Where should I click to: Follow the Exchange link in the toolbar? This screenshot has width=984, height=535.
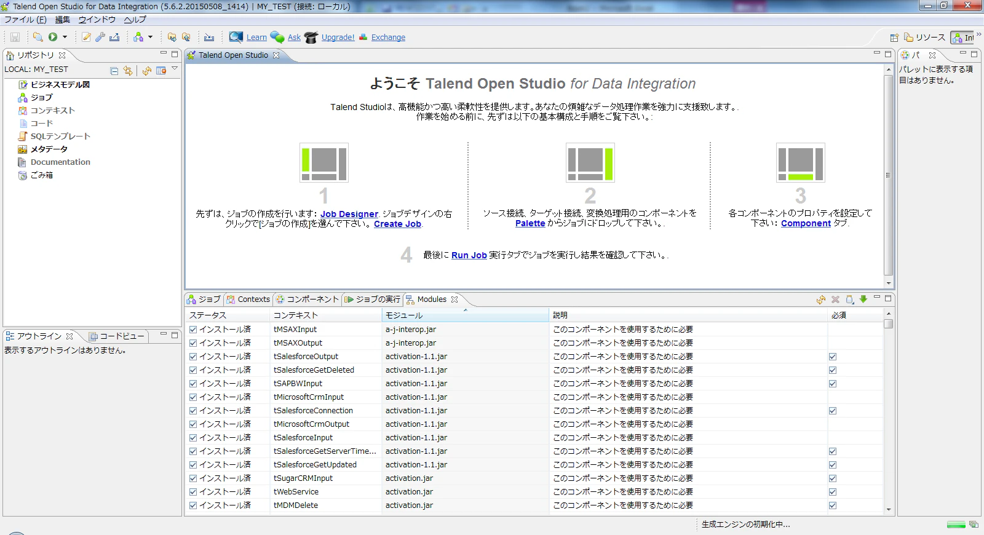[388, 38]
